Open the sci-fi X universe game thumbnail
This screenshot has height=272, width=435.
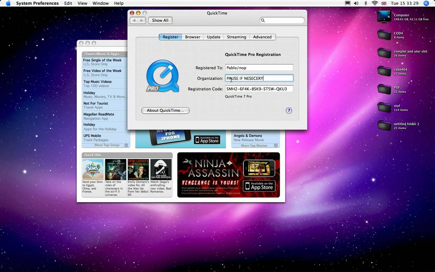click(x=116, y=169)
